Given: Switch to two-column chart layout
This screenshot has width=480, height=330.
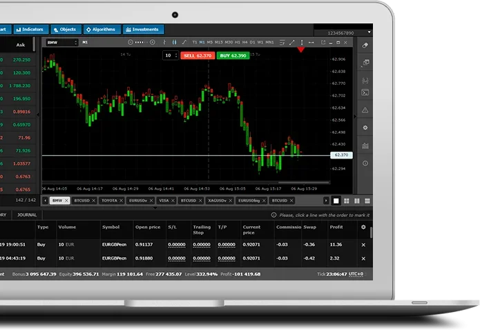Looking at the screenshot, I should coord(357,201).
